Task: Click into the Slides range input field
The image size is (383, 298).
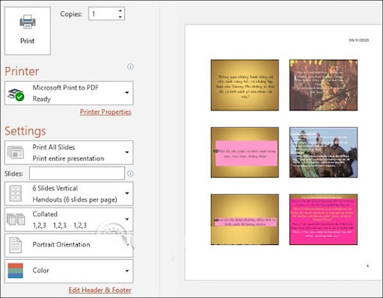Action: coord(77,173)
